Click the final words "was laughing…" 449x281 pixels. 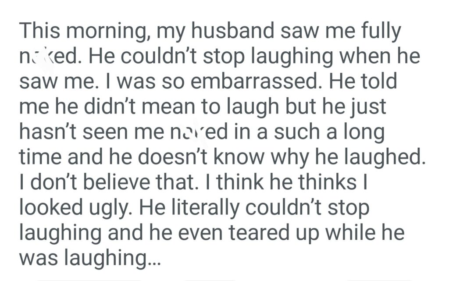pyautogui.click(x=90, y=257)
